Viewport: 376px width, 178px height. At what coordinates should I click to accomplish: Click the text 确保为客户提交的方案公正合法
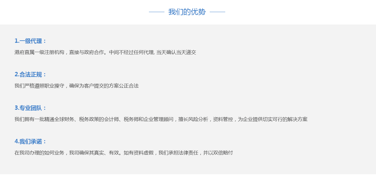tap(104, 86)
